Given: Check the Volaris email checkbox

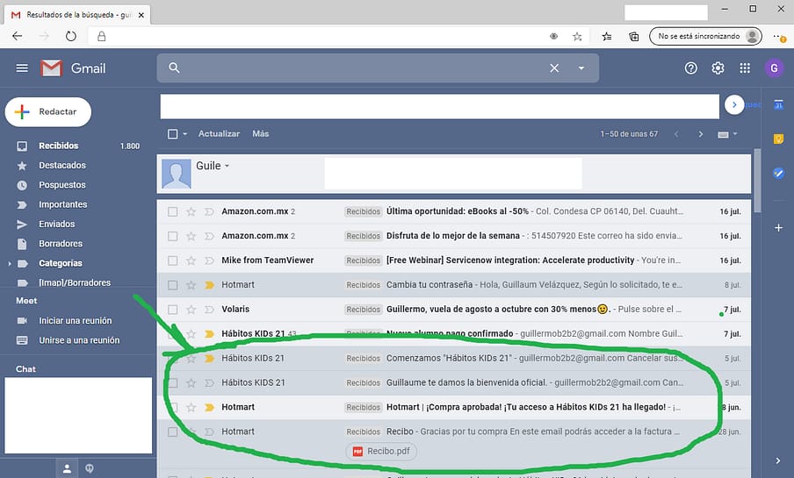Looking at the screenshot, I should click(173, 310).
